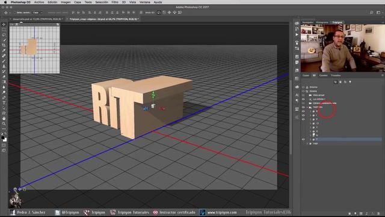Open the Filtro menu
Viewport: 385px width, 217px height.
pos(115,2)
